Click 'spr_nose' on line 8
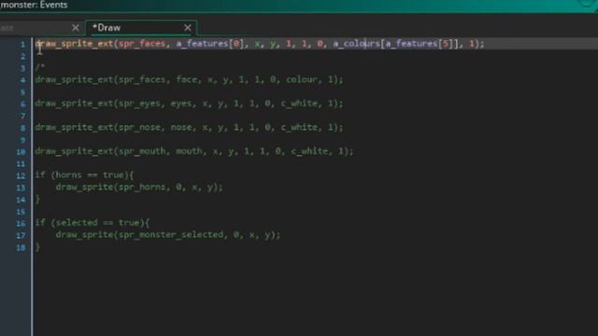 (x=139, y=127)
